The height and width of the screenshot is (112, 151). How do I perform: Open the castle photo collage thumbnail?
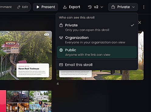40,101
